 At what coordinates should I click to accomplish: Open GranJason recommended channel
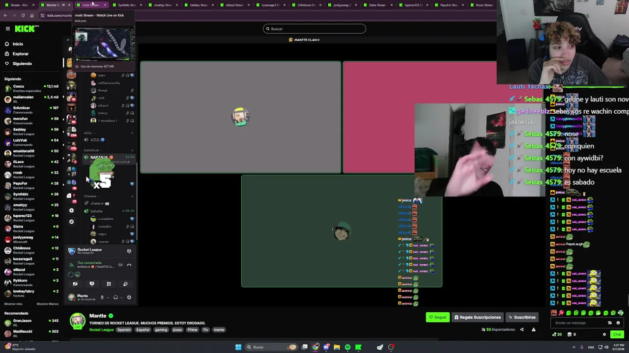(32, 323)
